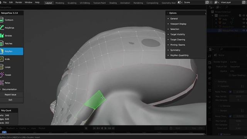Viewport: 247px width, 139px height.
Task: Switch to the Modeling workspace tab
Action: click(60, 3)
